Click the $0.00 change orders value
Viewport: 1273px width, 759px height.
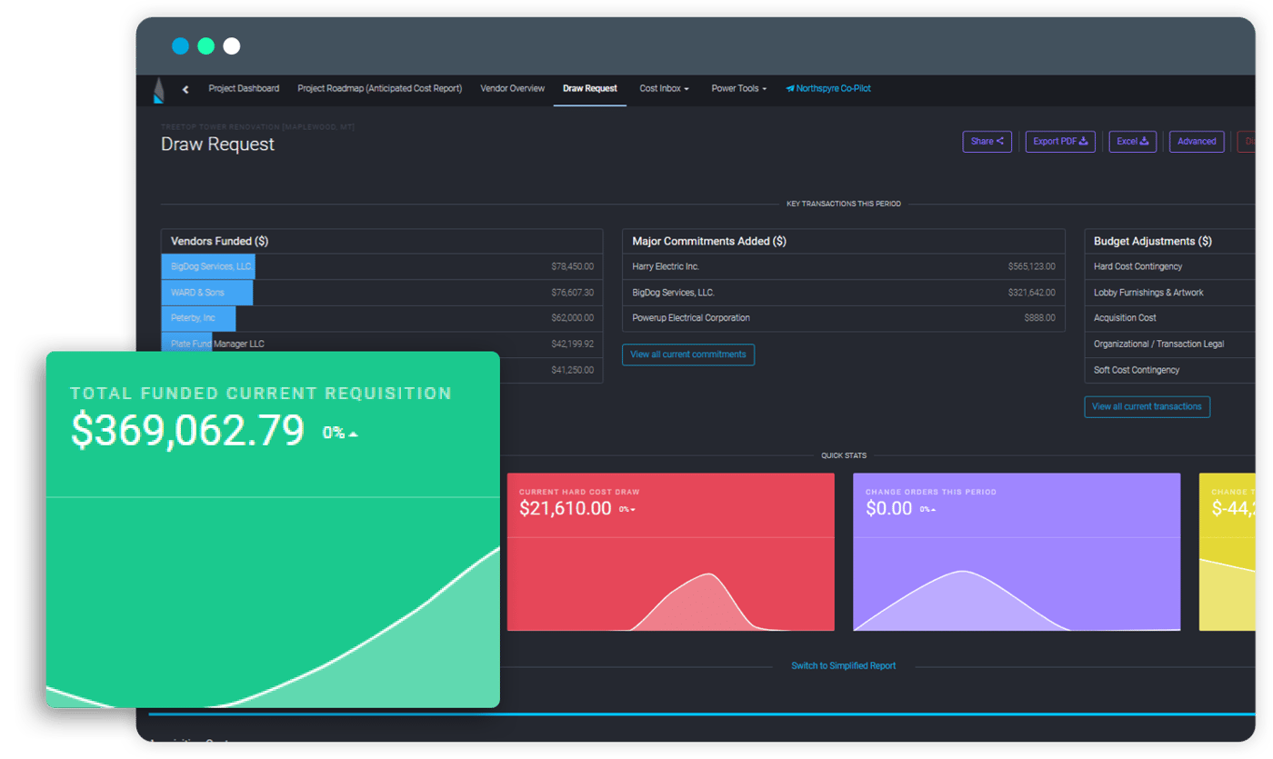(x=888, y=508)
